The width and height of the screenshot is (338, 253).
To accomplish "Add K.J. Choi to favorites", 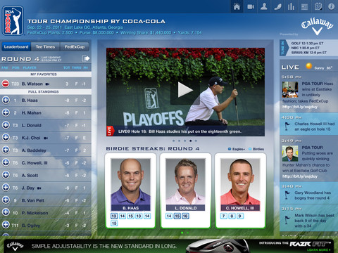I will pyautogui.click(x=6, y=137).
